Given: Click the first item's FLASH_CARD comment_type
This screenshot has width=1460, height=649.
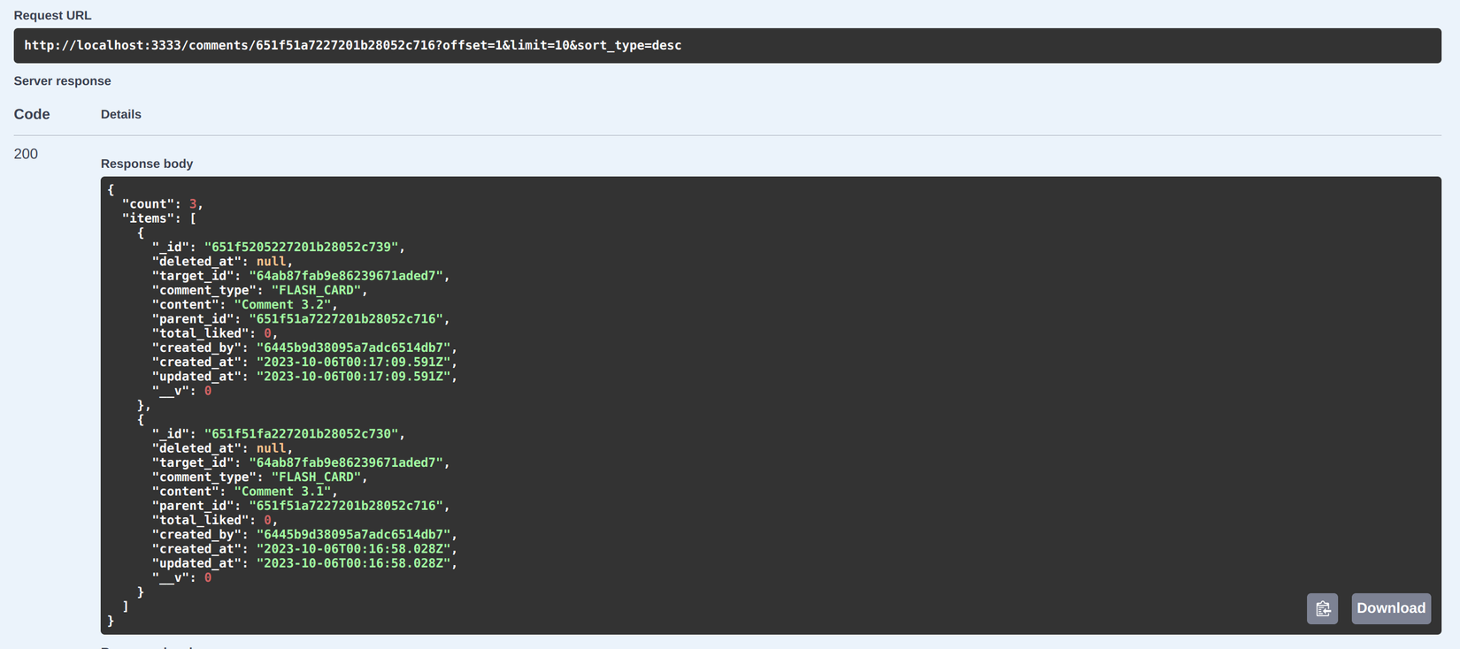Looking at the screenshot, I should click(x=316, y=290).
